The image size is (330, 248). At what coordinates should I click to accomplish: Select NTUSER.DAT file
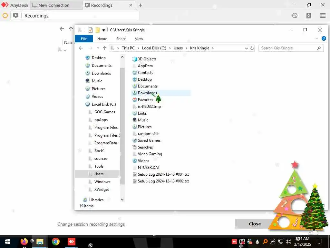pos(149,168)
